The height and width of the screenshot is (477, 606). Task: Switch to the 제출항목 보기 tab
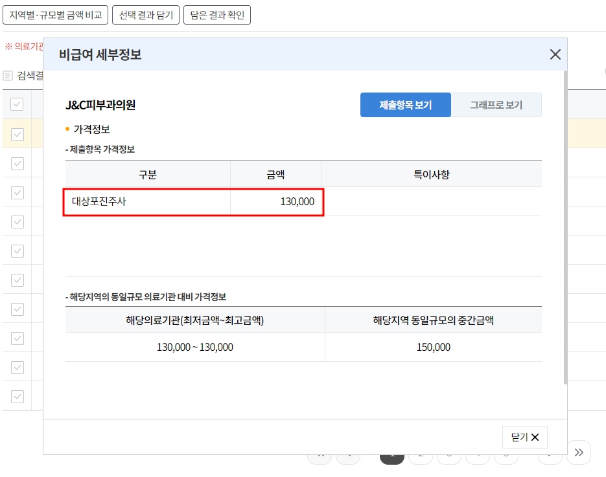pos(405,104)
